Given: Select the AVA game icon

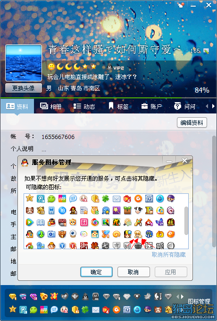Looking at the screenshot, I should coord(62,222).
